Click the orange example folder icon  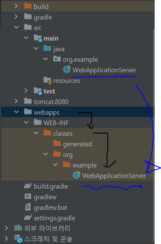(x=67, y=164)
